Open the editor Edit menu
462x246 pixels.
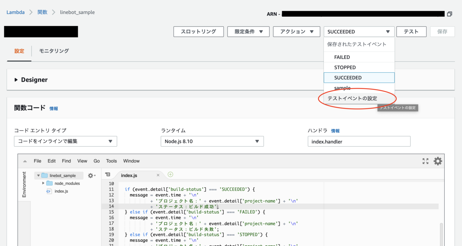point(52,161)
